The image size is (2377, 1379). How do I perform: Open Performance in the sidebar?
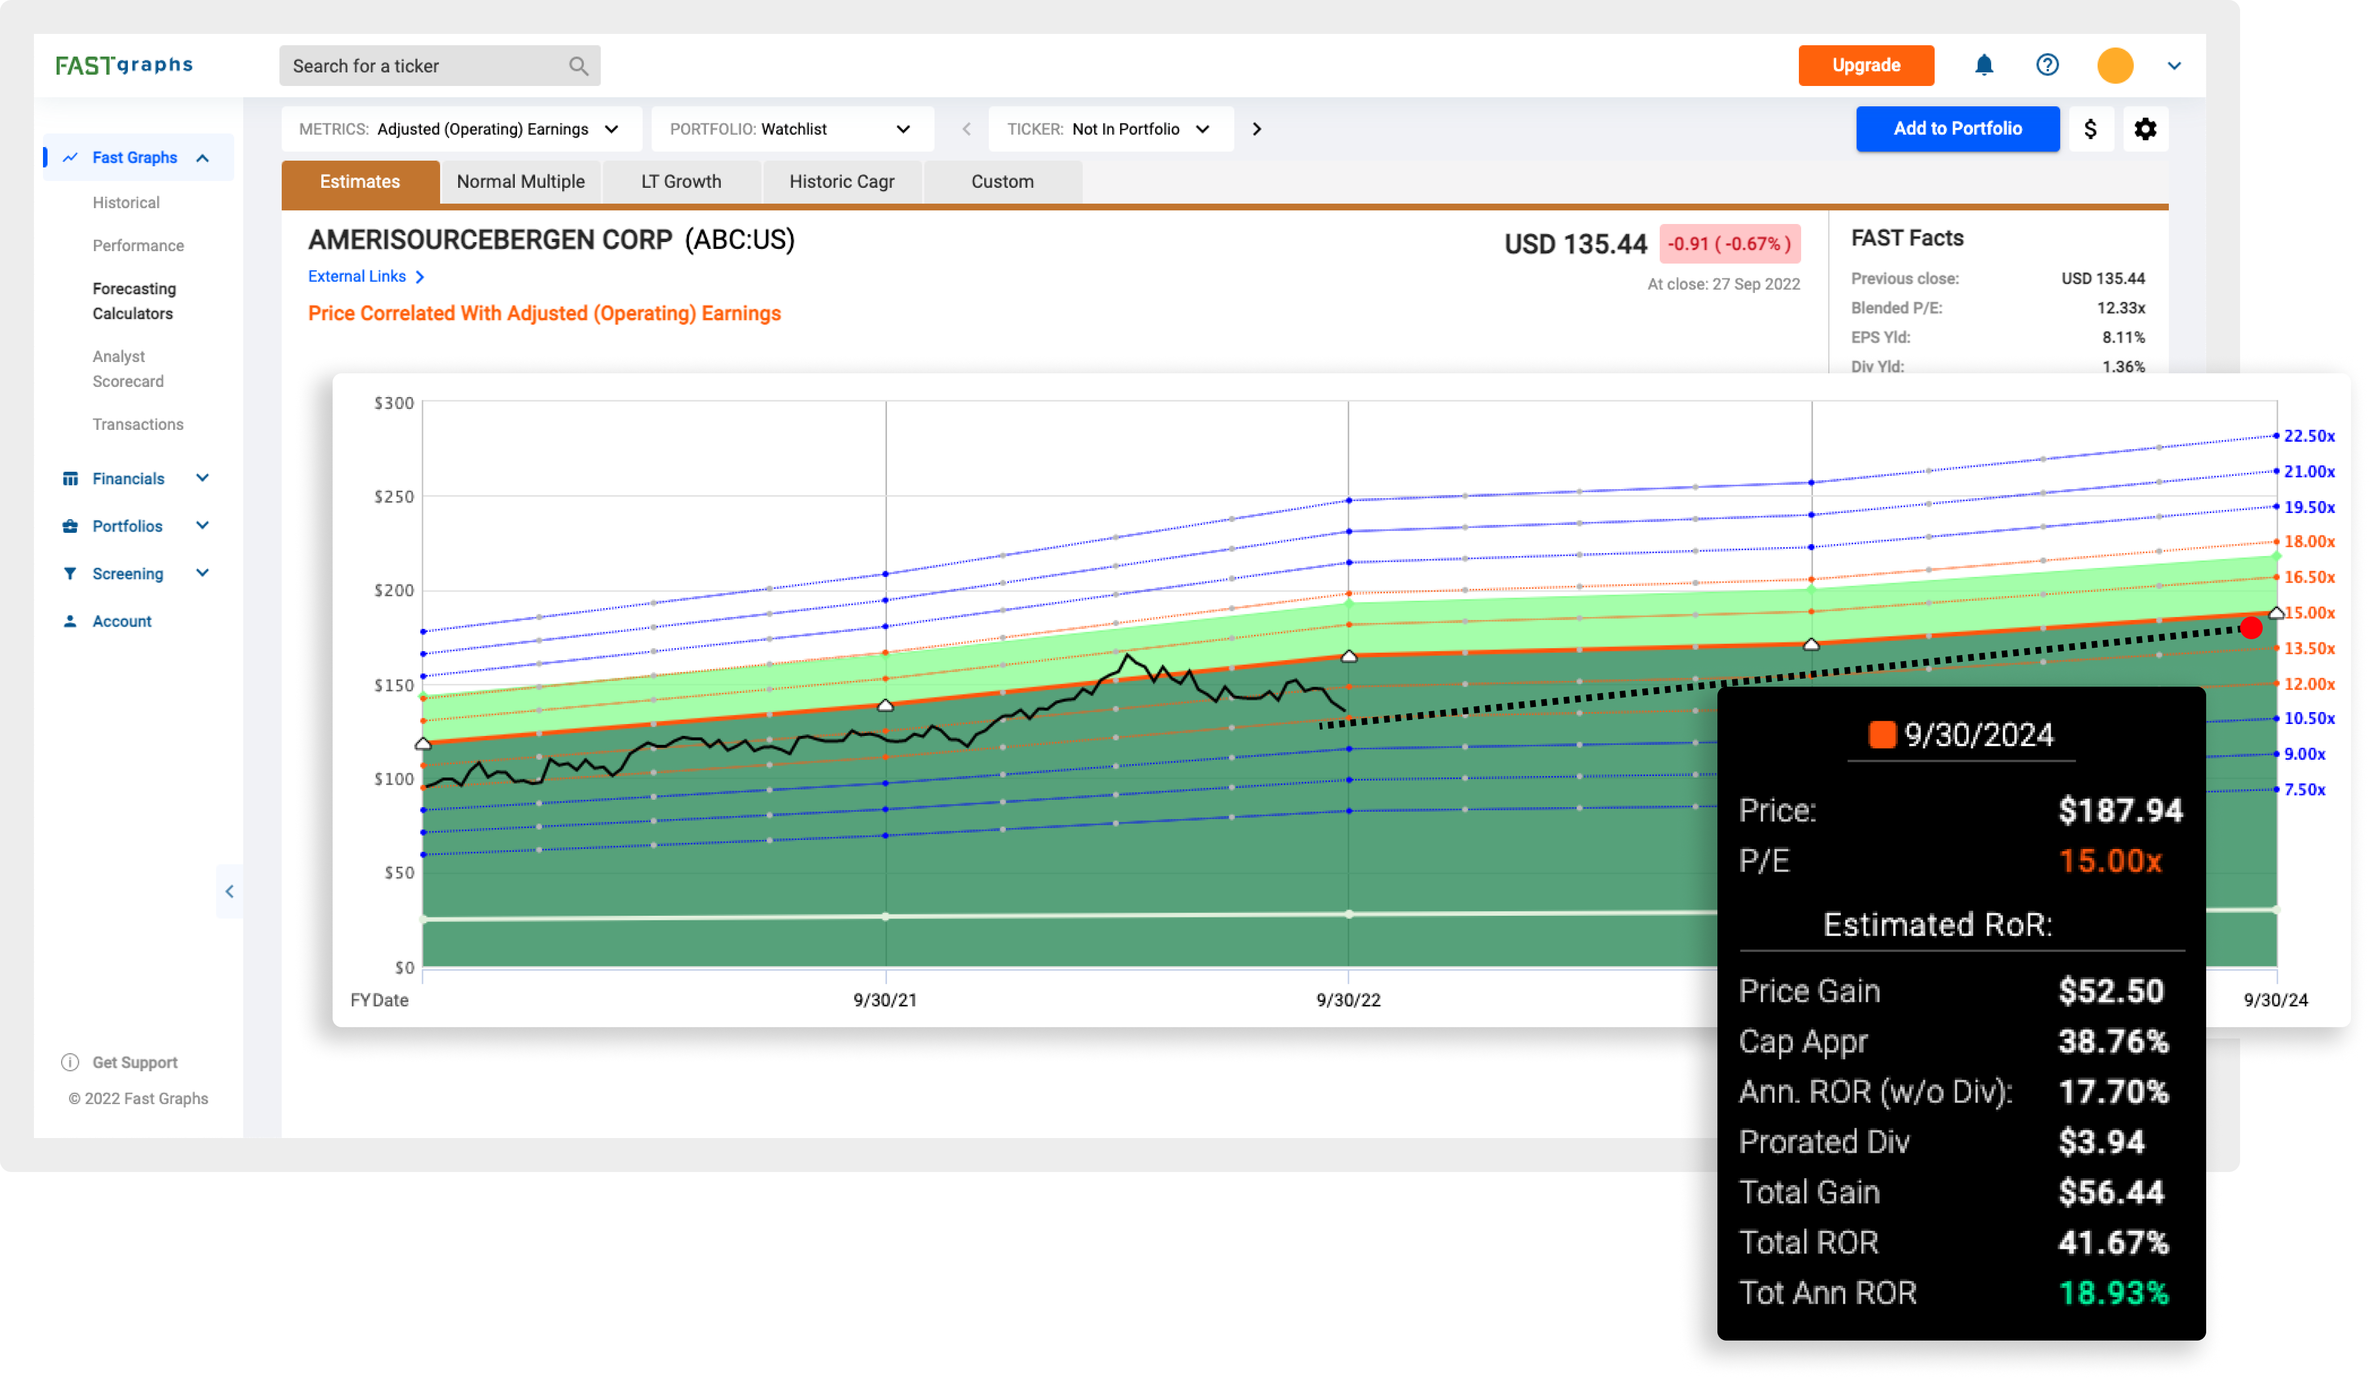(139, 246)
